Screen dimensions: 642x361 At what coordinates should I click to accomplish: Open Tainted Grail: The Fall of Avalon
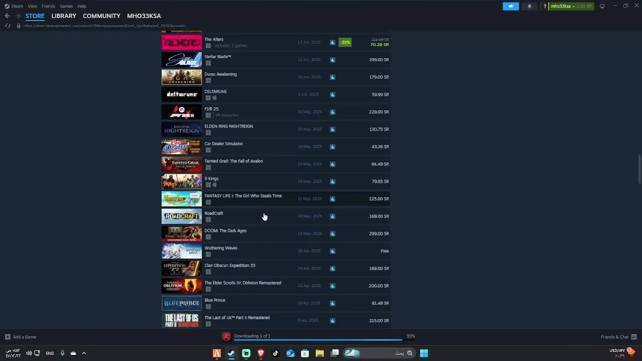click(276, 164)
